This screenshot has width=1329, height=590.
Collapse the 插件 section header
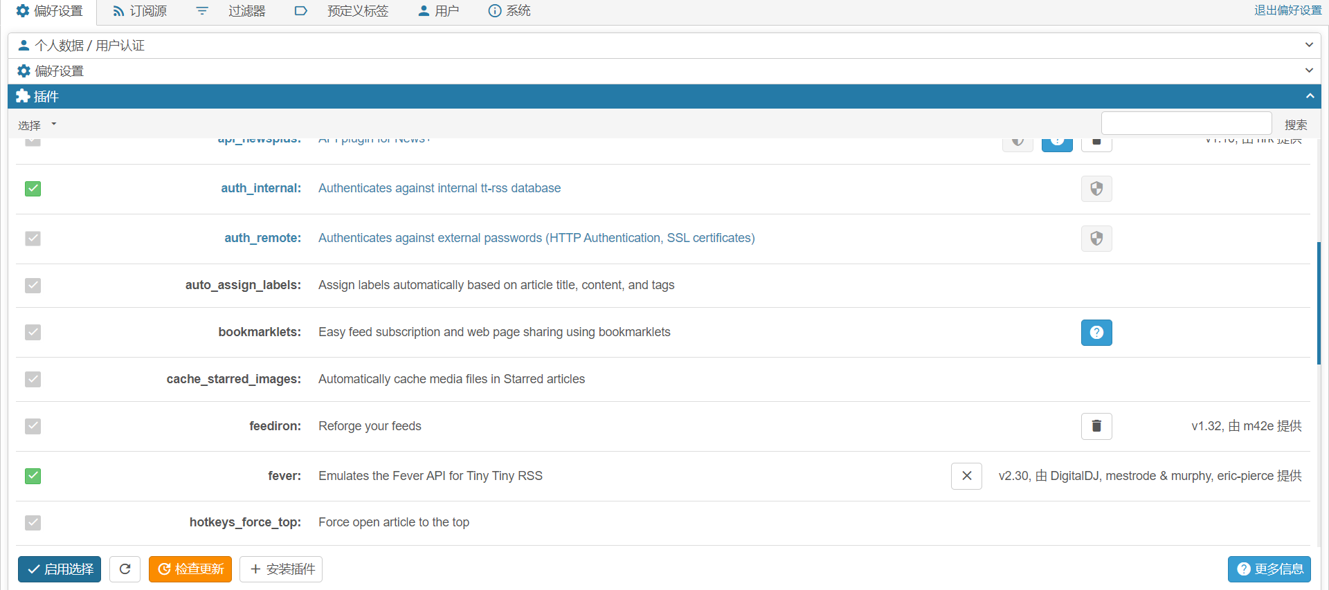coord(664,96)
